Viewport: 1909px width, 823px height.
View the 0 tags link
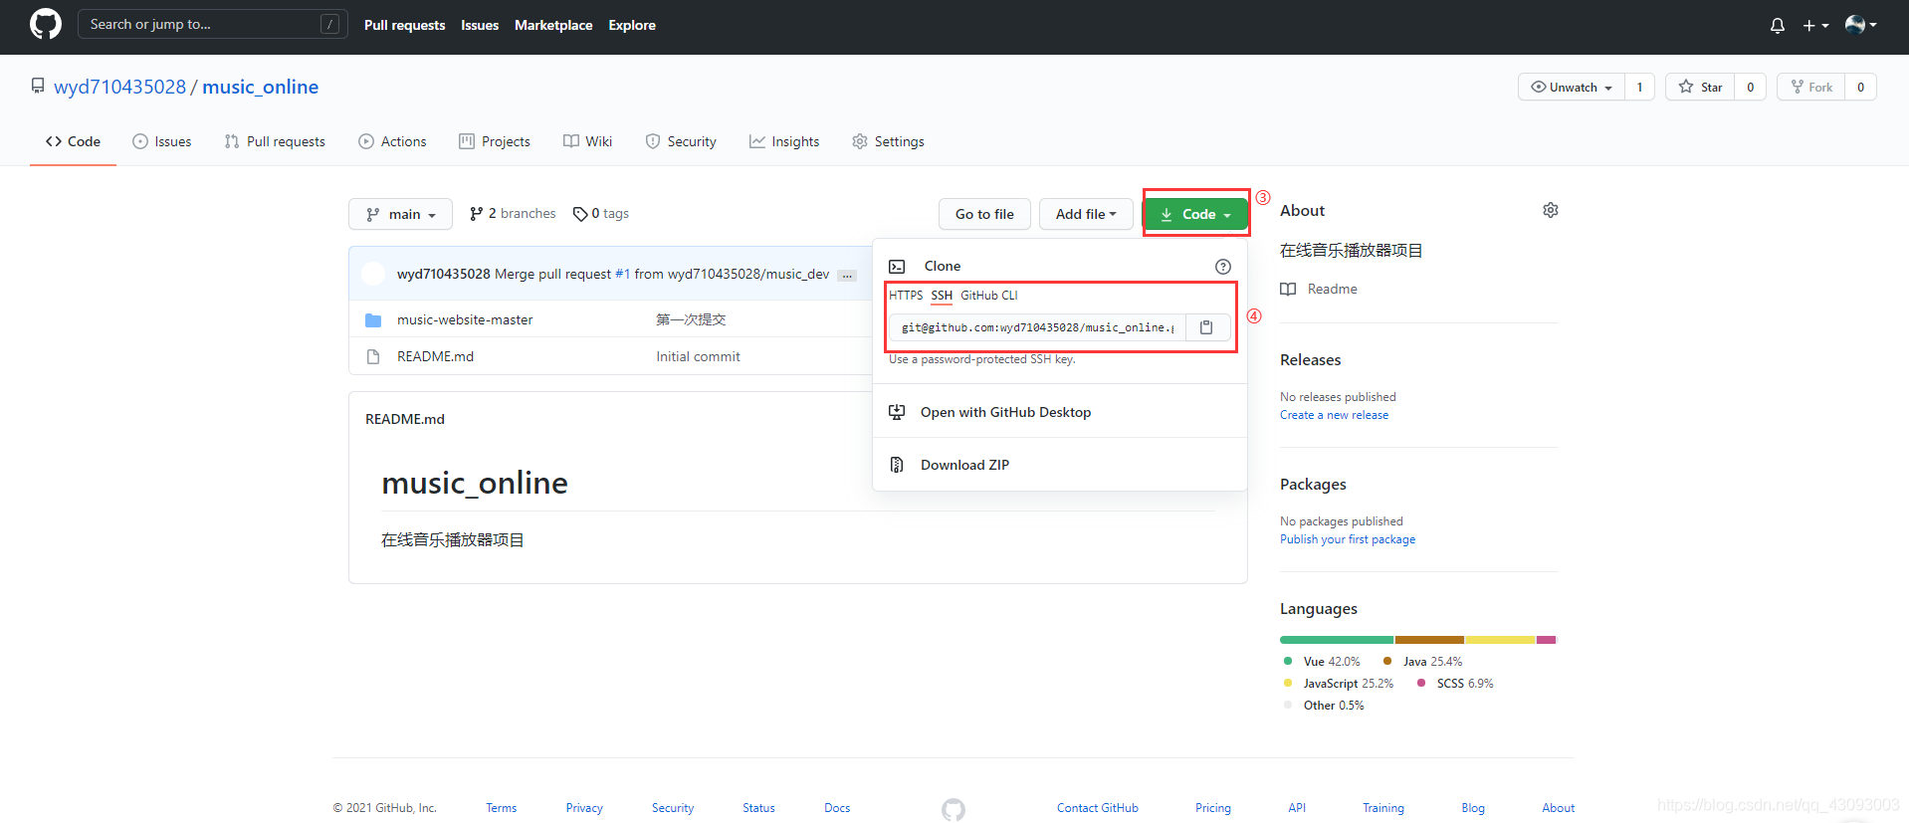tap(601, 213)
